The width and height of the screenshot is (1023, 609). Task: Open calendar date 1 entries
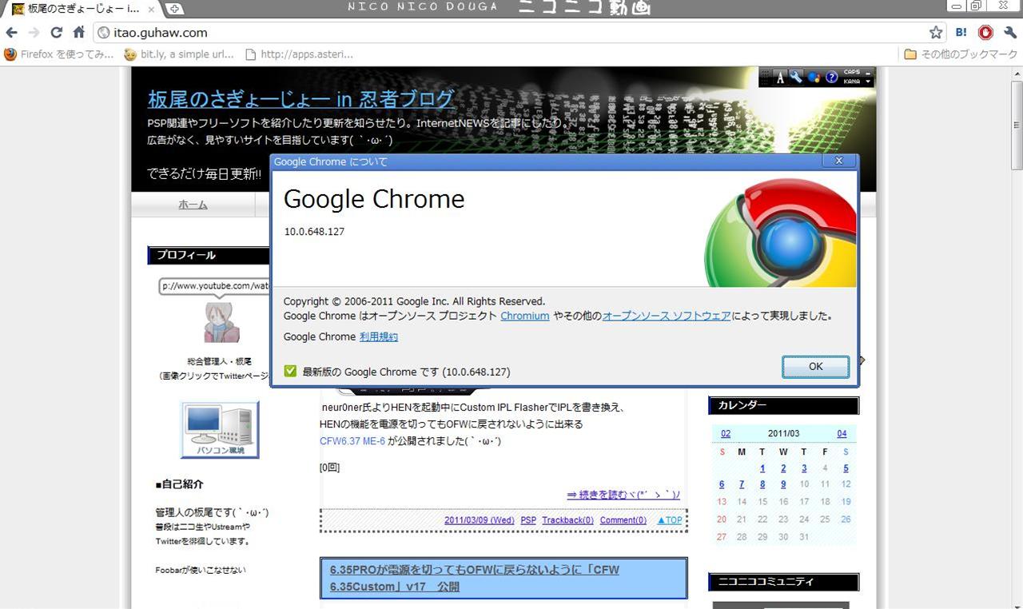coord(762,468)
